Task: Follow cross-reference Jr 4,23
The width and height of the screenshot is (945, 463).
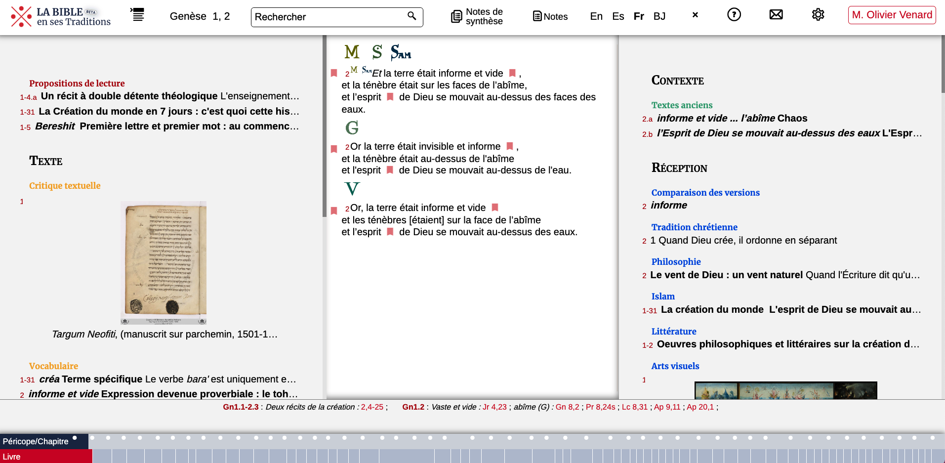Action: 494,407
